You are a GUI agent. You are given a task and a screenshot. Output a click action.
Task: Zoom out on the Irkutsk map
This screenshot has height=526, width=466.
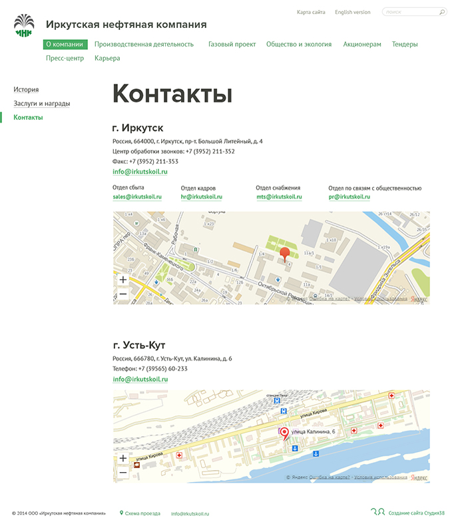tap(122, 294)
